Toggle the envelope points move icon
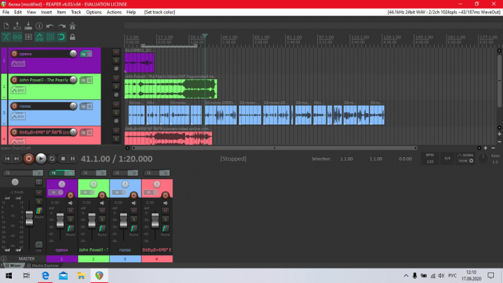The height and width of the screenshot is (283, 503). tap(39, 37)
